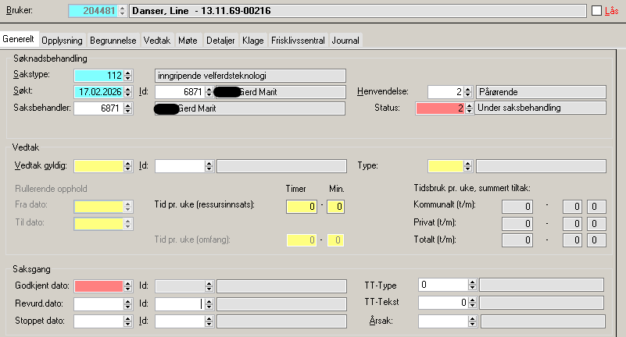The width and height of the screenshot is (626, 337).
Task: Click the Vedtak Type field spinner
Action: [468, 166]
